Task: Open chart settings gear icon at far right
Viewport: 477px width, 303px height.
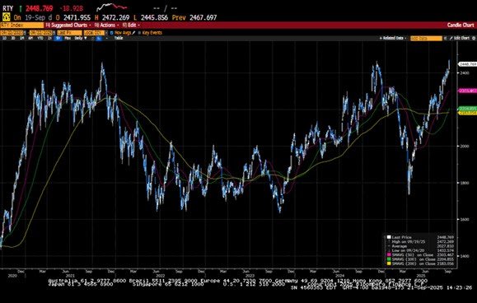Action: 474,39
